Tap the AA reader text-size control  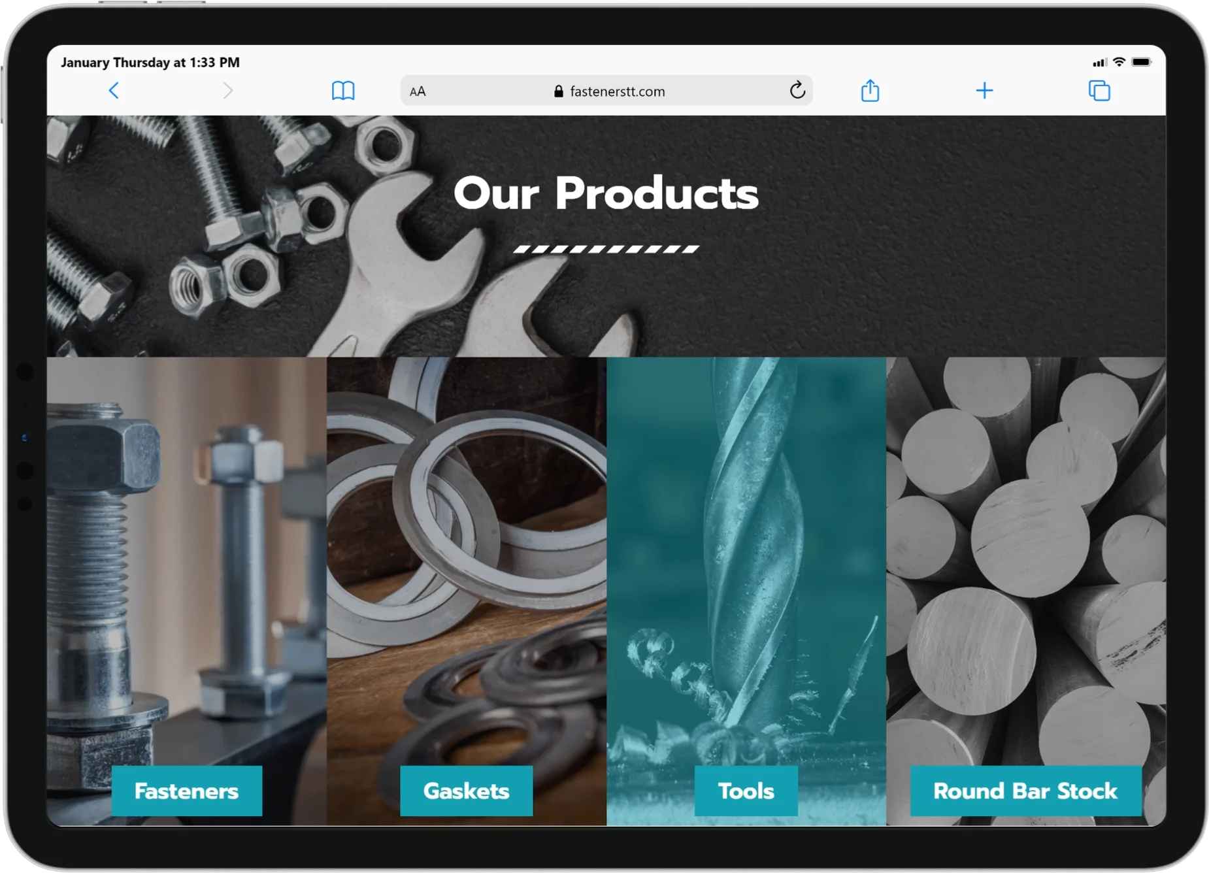(418, 91)
